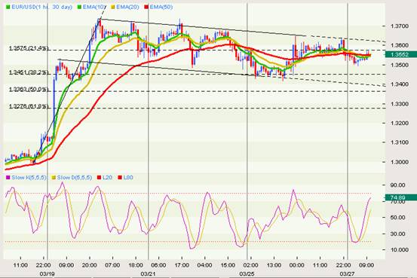Click the 50.00 stochastic axis label
This screenshot has height=278, width=417.
397,218
